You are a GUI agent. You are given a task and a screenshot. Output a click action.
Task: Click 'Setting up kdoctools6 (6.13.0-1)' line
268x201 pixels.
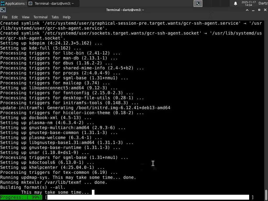pos(47,162)
